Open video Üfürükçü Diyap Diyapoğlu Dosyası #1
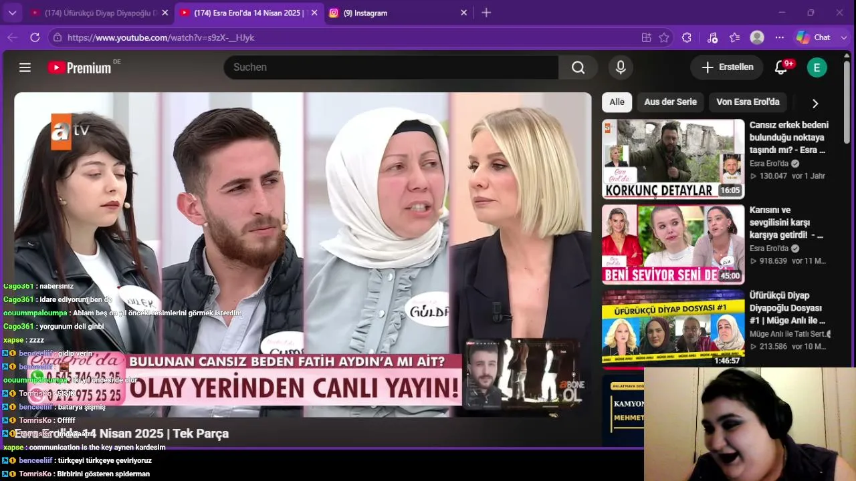 click(787, 308)
